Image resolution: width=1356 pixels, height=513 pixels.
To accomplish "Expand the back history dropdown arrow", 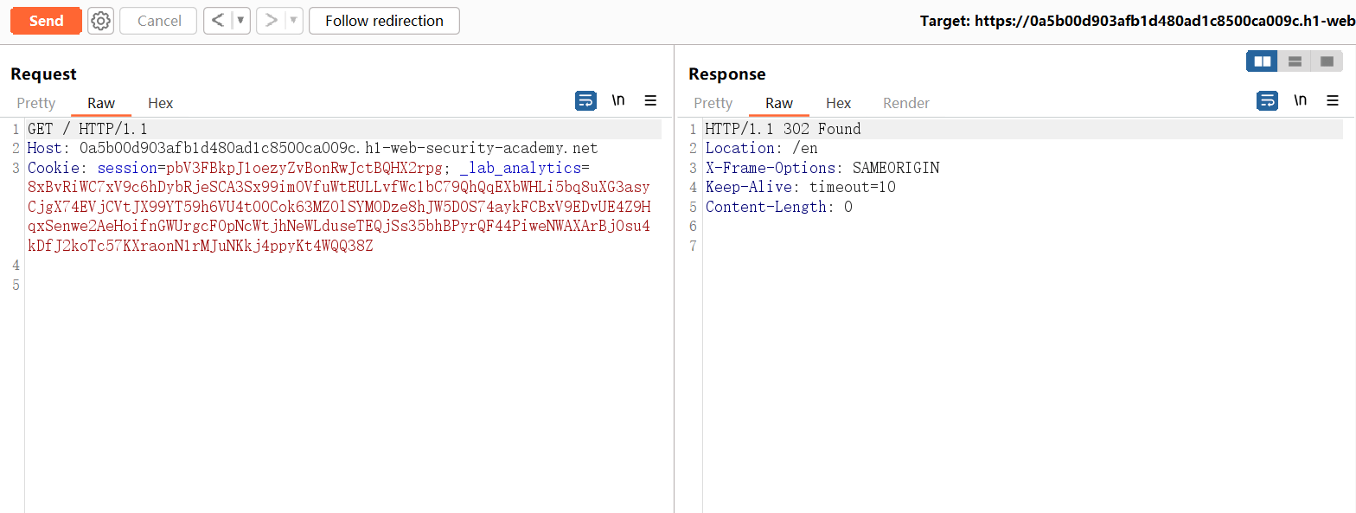I will tap(240, 21).
